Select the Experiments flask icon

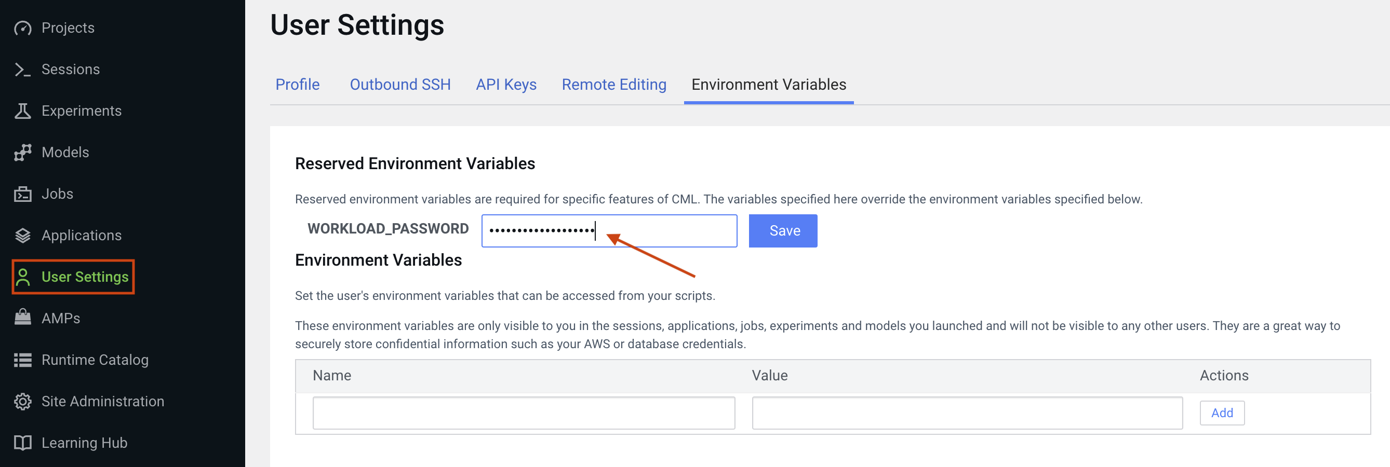[23, 111]
